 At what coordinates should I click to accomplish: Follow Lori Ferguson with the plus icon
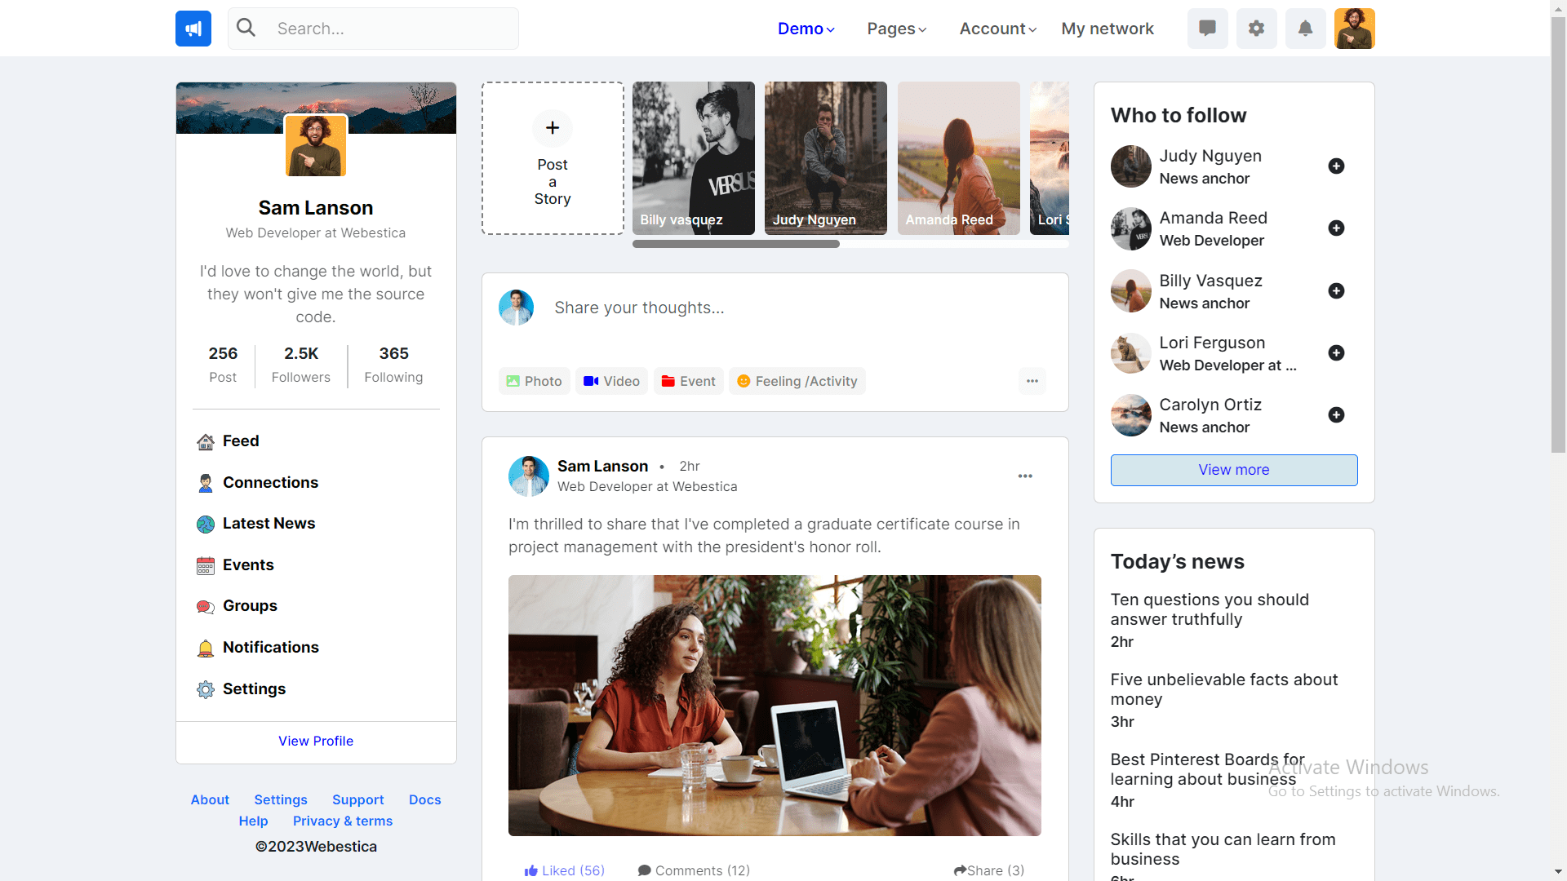1336,353
